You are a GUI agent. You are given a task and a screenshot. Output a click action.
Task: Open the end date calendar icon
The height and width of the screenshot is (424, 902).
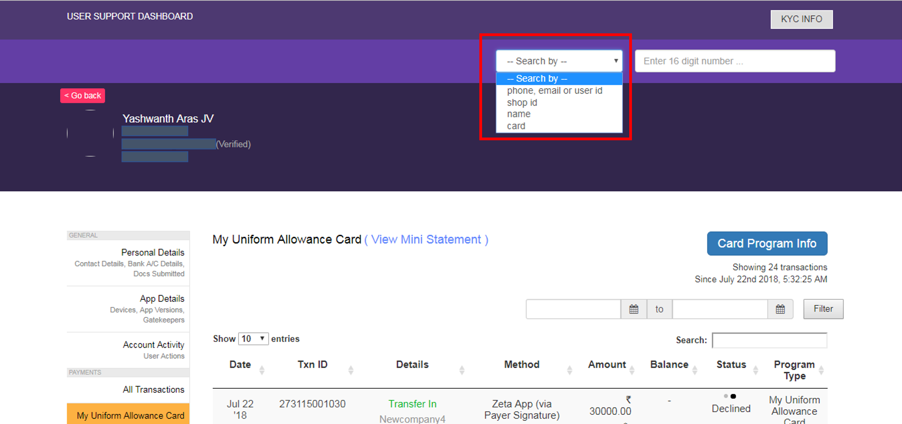pyautogui.click(x=780, y=309)
